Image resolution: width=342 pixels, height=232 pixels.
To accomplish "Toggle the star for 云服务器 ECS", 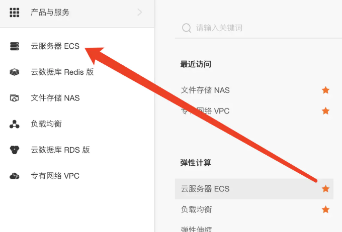I will 325,189.
